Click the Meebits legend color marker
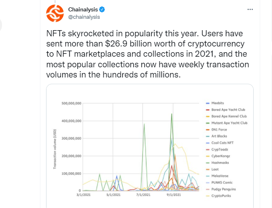This screenshot has height=208, width=272. (x=208, y=103)
